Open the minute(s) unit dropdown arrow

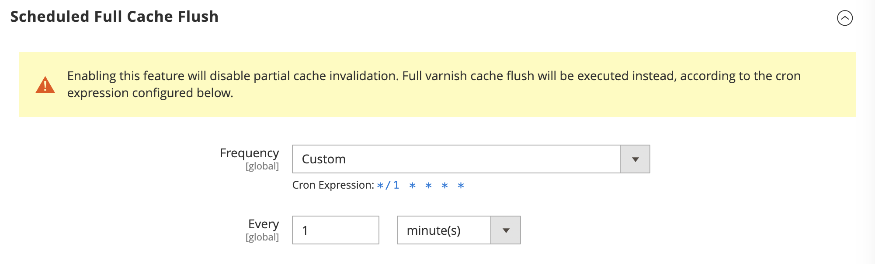506,230
